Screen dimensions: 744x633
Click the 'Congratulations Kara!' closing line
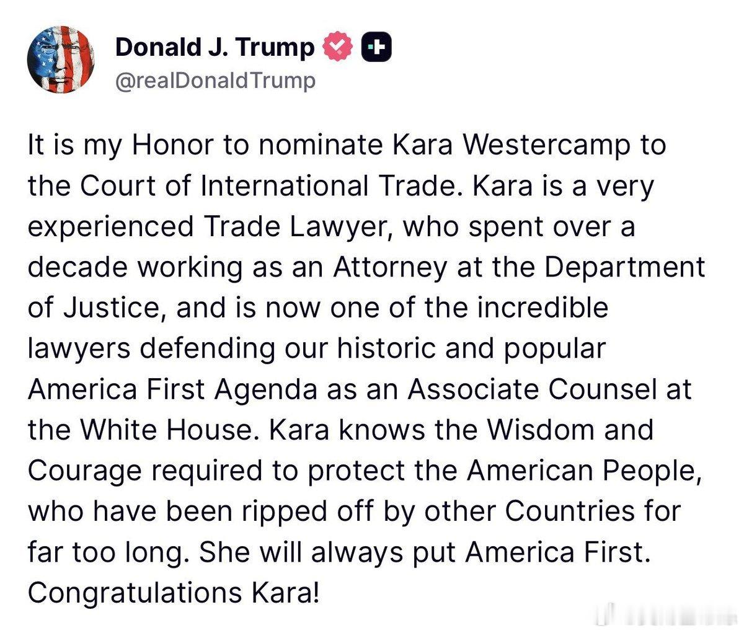point(174,591)
